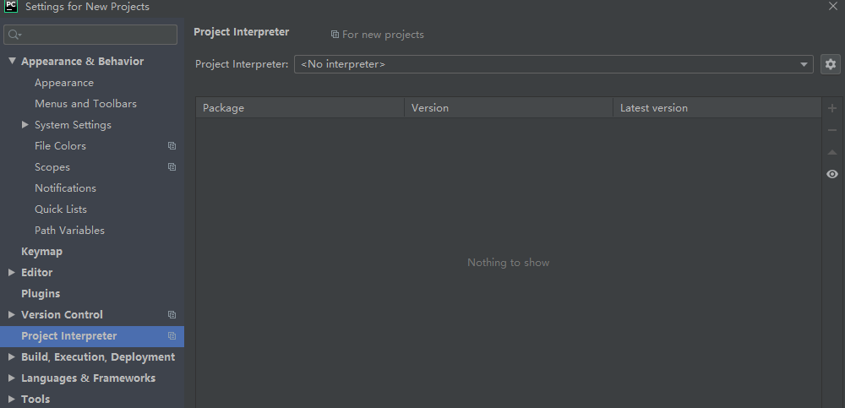This screenshot has height=408, width=845.
Task: Expand the System Settings node
Action: 25,124
